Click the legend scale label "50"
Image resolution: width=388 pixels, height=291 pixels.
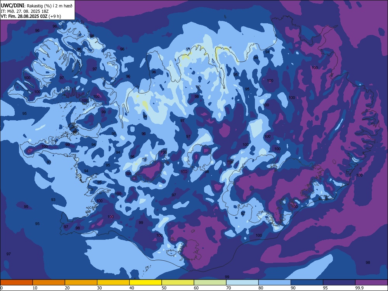[164, 288]
